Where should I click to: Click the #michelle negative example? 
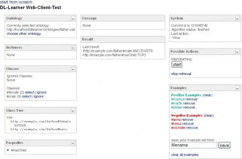click(x=178, y=128)
